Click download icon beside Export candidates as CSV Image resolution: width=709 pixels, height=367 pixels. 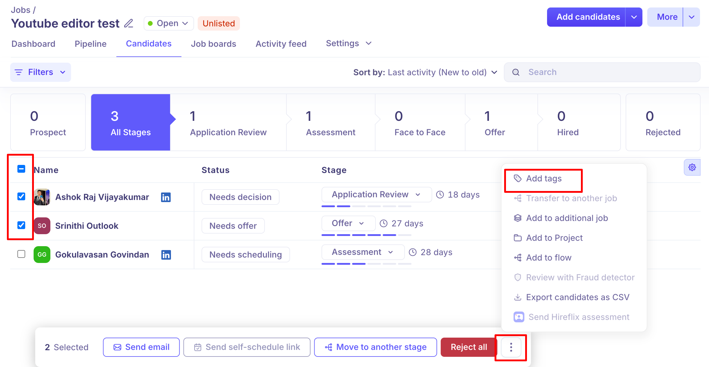pos(518,297)
